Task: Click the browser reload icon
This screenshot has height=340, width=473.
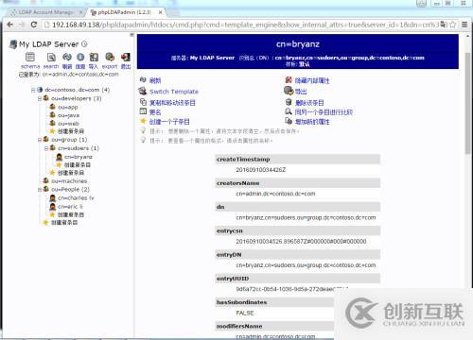Action: [34, 25]
